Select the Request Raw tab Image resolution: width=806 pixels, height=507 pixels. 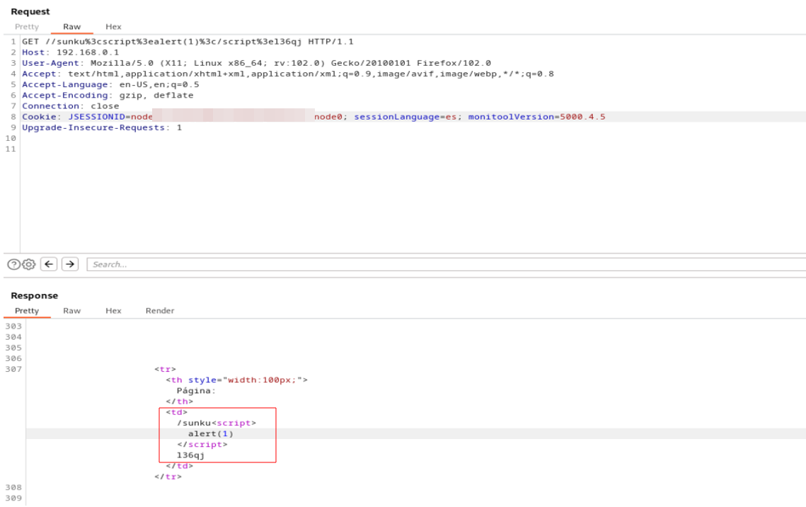72,27
